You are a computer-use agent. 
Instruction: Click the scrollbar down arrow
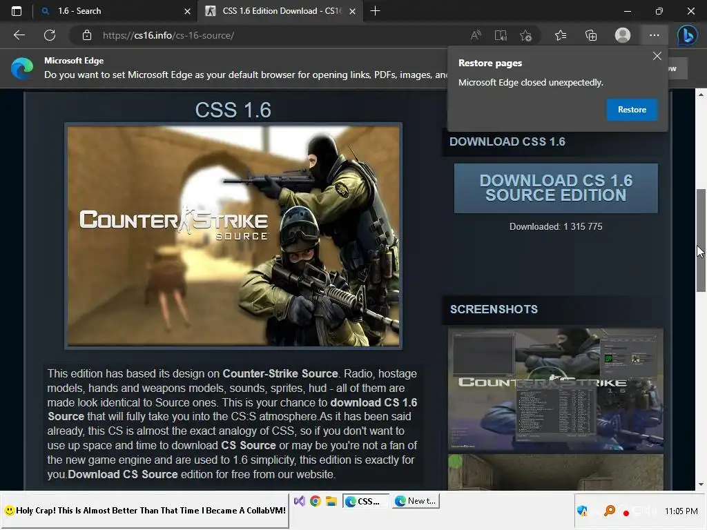pos(701,484)
